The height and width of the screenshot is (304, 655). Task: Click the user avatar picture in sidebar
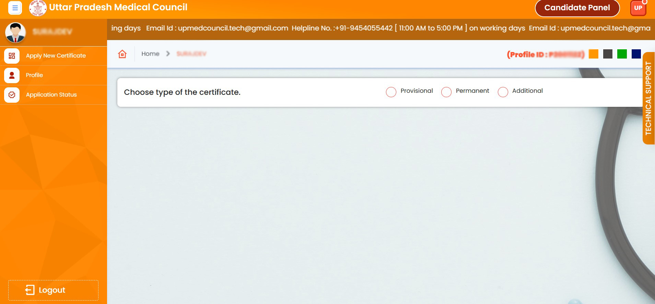[x=15, y=33]
